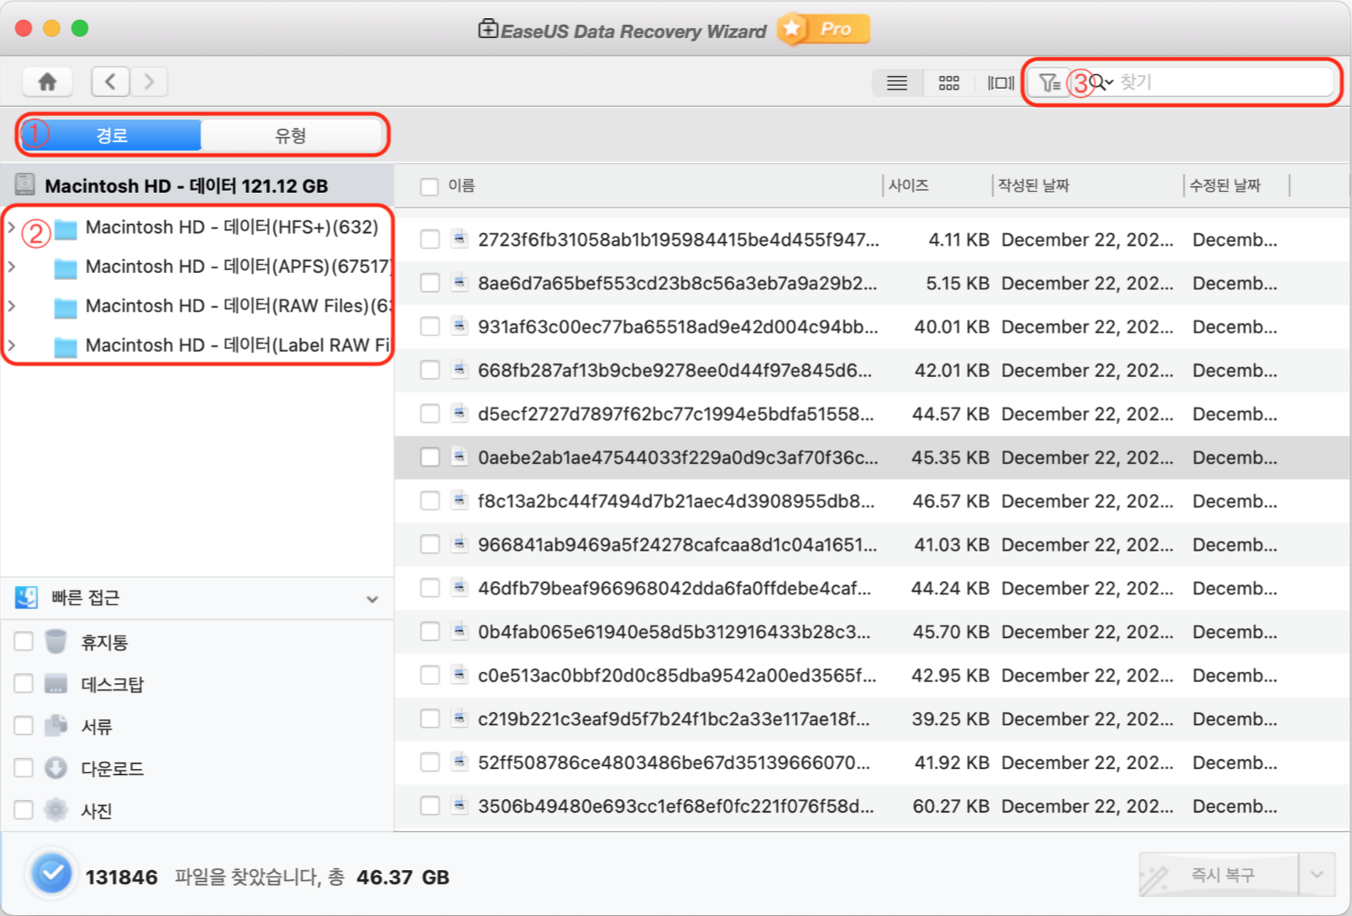Collapse the 빠른 접근 section
Screen dimensions: 1352x916
(372, 599)
